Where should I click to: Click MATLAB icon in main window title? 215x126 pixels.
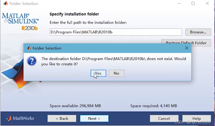(x=5, y=3)
